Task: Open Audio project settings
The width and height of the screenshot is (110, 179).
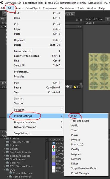Action: [86, 126]
